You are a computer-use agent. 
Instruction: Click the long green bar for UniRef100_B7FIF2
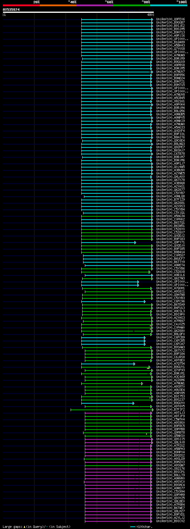click(x=112, y=410)
